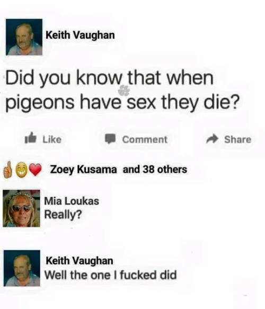Screen dimensions: 265x309
Task: Click Keith Vaughan's name in the reply comment
Action: pyautogui.click(x=79, y=261)
